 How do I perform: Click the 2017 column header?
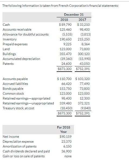click(x=82, y=20)
